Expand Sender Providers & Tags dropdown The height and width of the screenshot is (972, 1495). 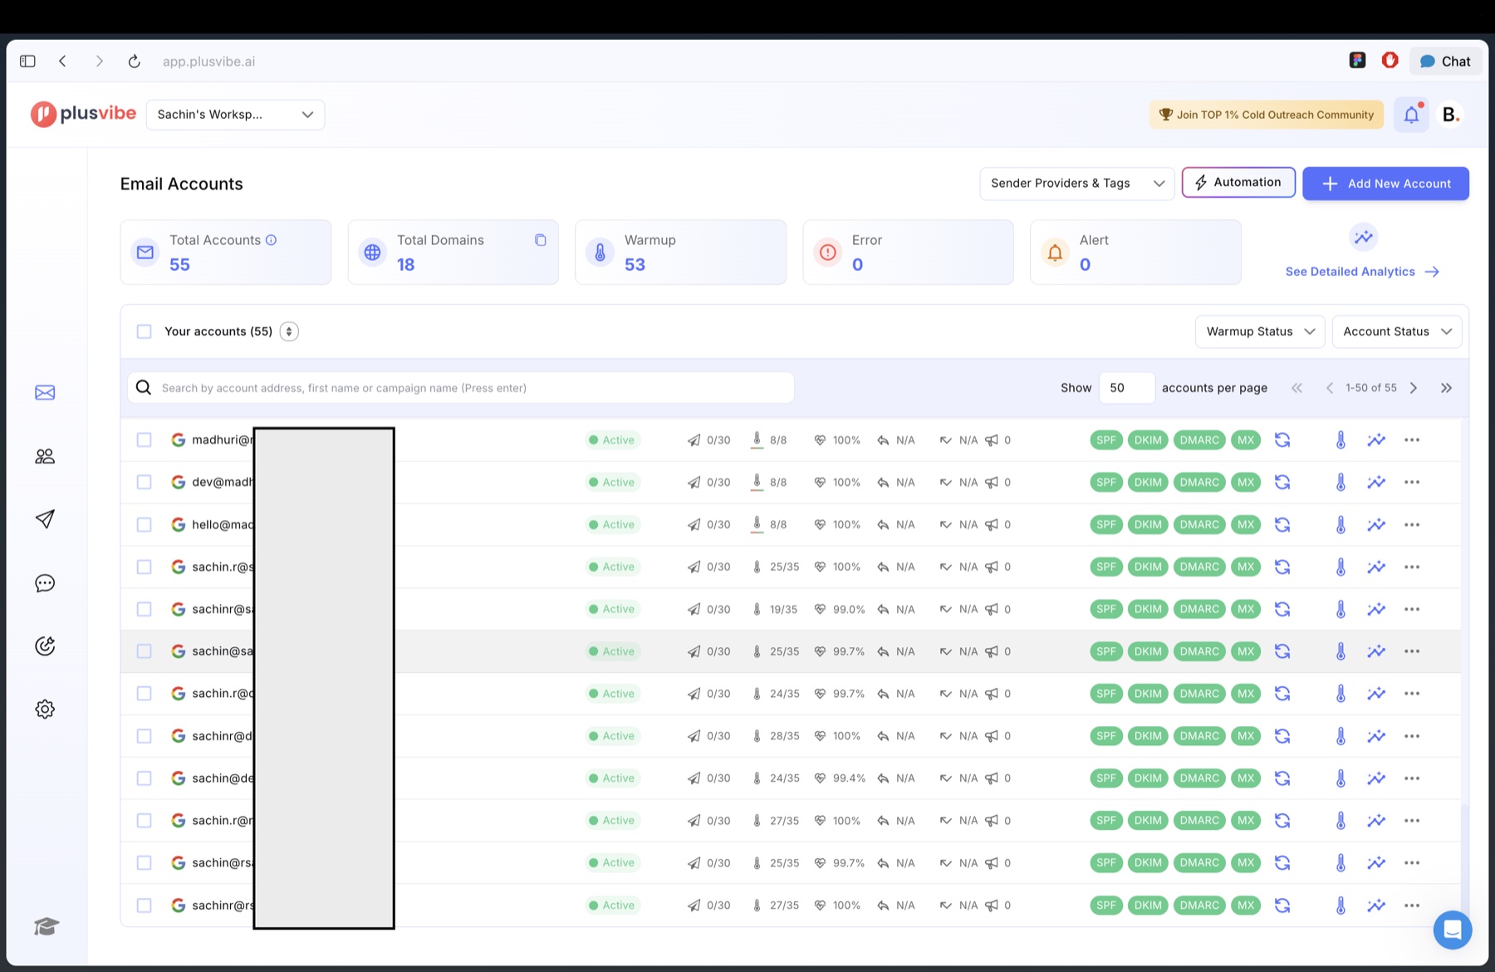(x=1077, y=184)
